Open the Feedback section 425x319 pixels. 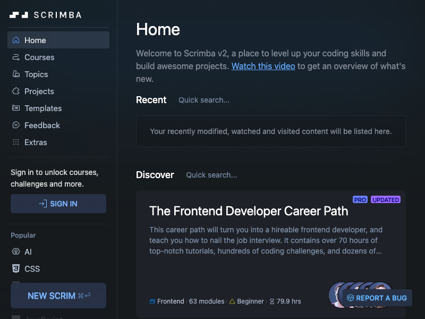point(58,125)
